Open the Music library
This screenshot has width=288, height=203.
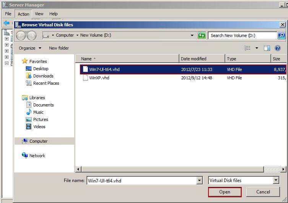point(35,112)
